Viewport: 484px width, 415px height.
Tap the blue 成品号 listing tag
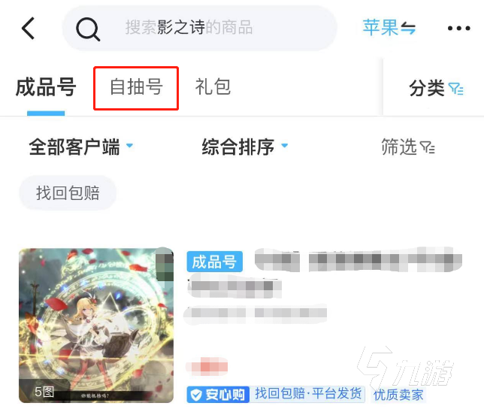(x=214, y=262)
